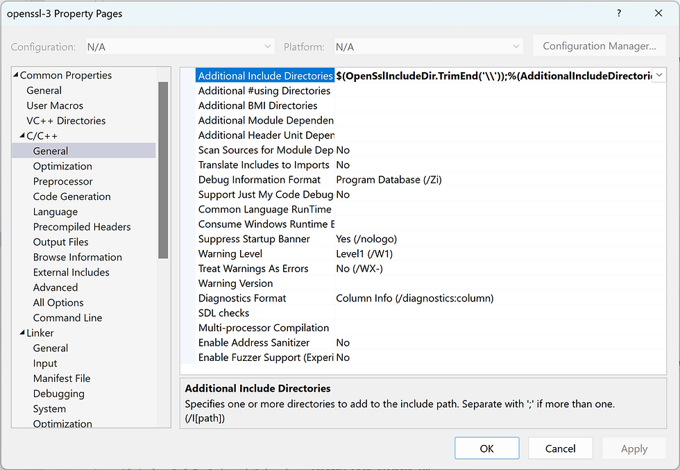Click the Program Database (/Zi) value

[x=389, y=180]
